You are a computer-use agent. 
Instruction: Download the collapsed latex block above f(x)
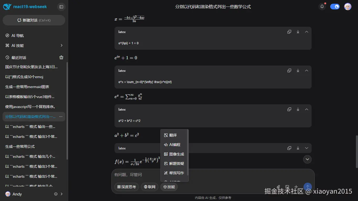298,148
